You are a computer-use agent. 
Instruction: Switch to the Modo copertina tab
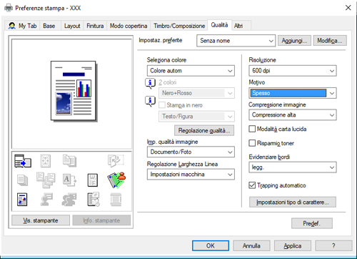129,26
